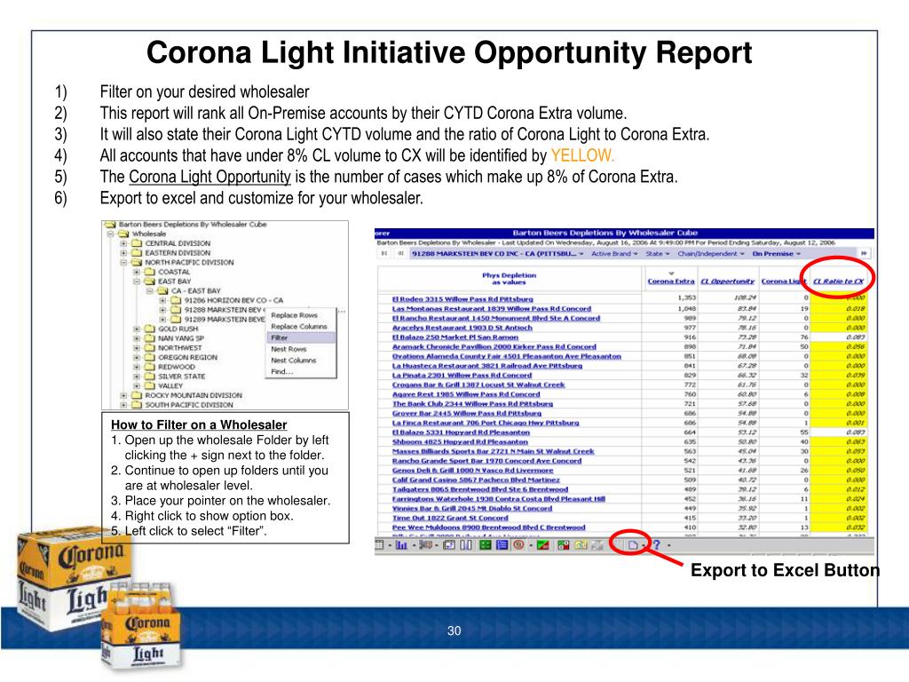Screen dimensions: 909x682
Task: Click the CL Ratio to CX column header
Action: tap(838, 282)
